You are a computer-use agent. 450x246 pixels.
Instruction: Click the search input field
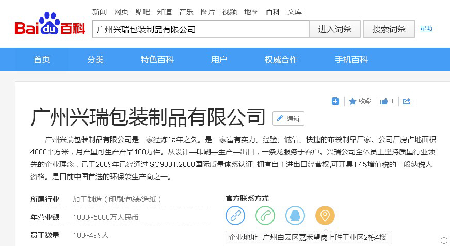pyautogui.click(x=201, y=29)
